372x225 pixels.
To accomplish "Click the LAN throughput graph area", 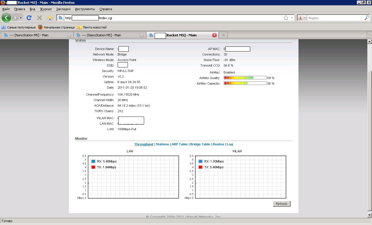I will coord(133,177).
